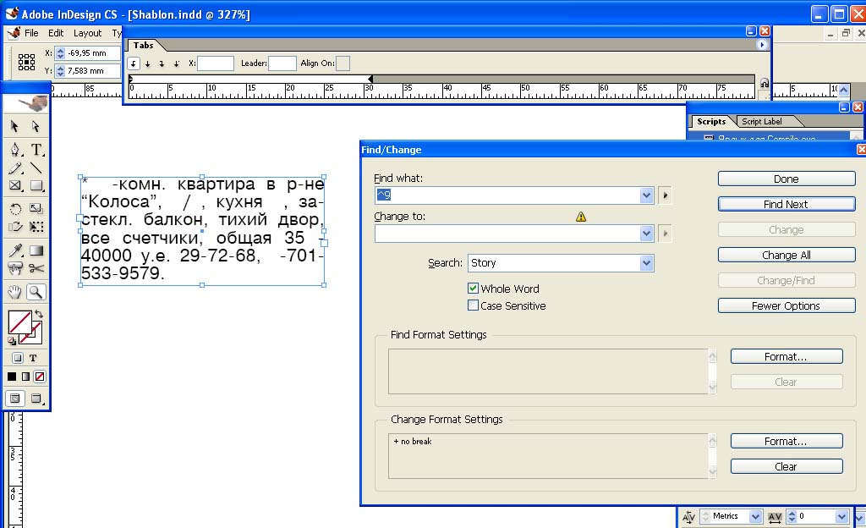Select the Shear tool
This screenshot has height=528, width=866.
click(x=15, y=227)
